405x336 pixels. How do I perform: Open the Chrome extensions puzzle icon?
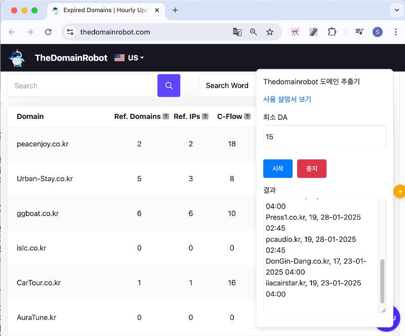(332, 32)
